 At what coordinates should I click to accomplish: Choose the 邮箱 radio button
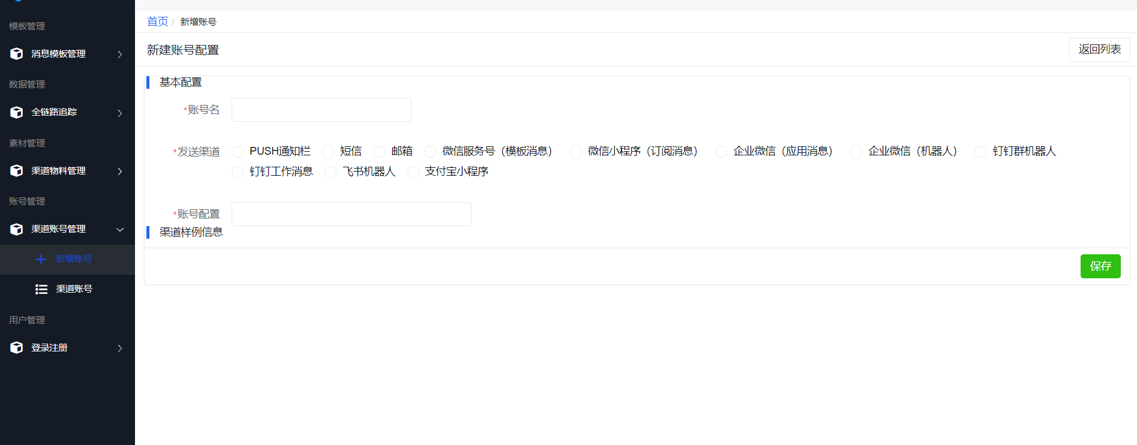pos(379,152)
